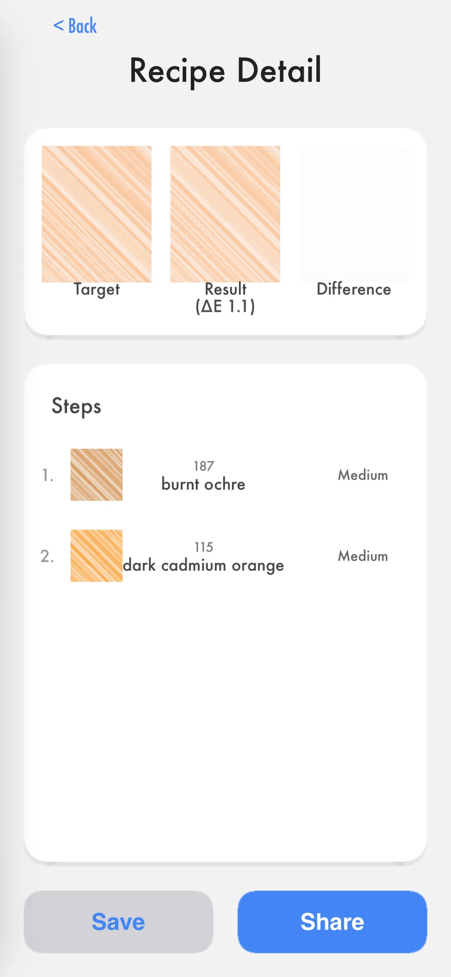Click the Recipe Detail title
Viewport: 451px width, 977px height.
225,71
